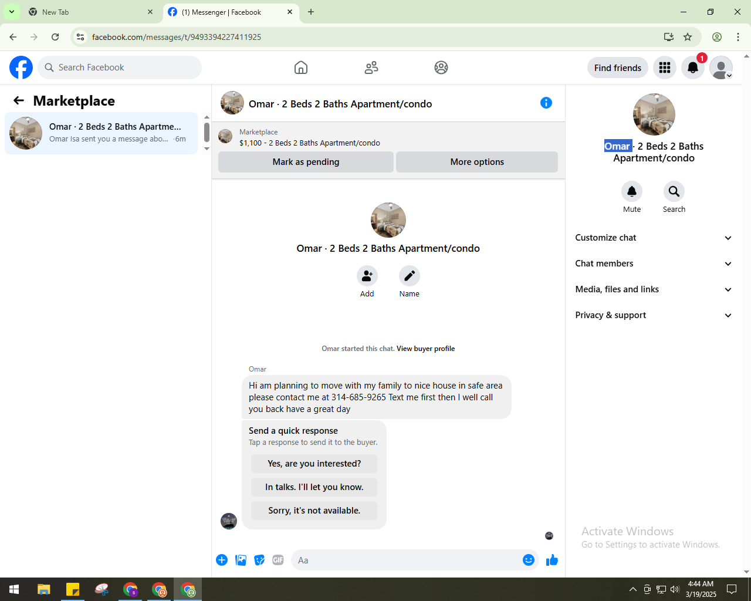751x601 pixels.
Task: Switch to the New Tab tab
Action: point(90,12)
